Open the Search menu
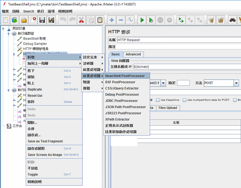This screenshot has height=188, width=241. coord(29,11)
